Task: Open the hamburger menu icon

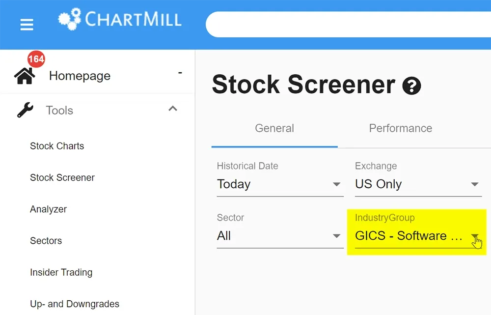Action: pos(27,25)
